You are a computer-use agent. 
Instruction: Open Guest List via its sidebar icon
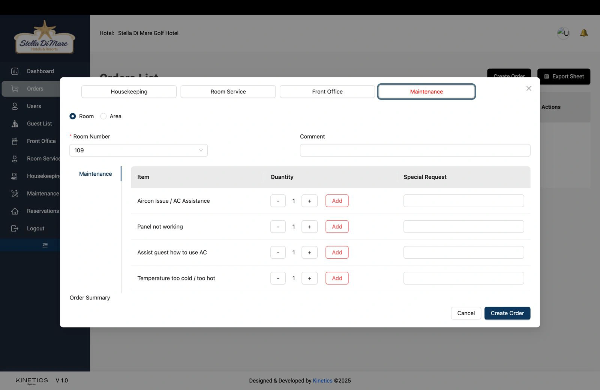click(15, 124)
